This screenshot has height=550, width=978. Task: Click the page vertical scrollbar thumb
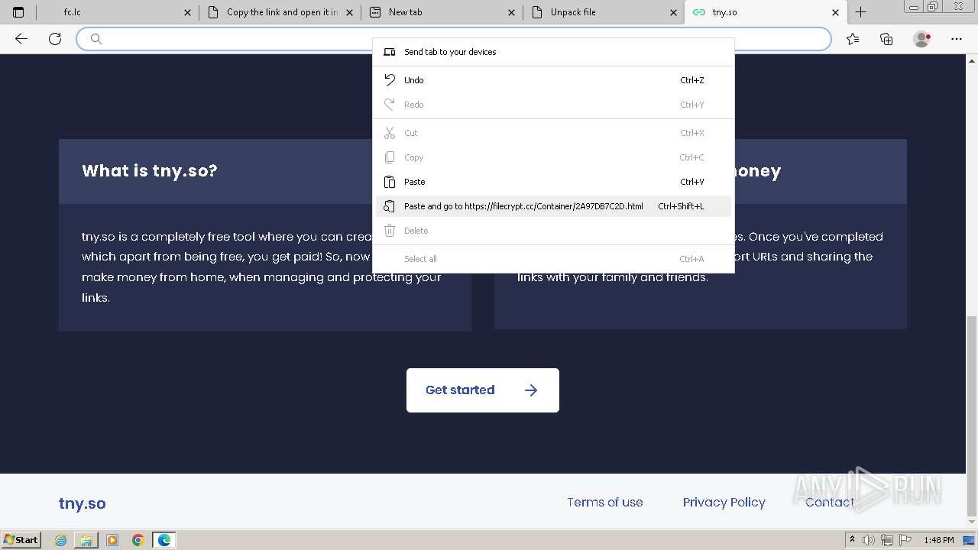click(x=972, y=416)
